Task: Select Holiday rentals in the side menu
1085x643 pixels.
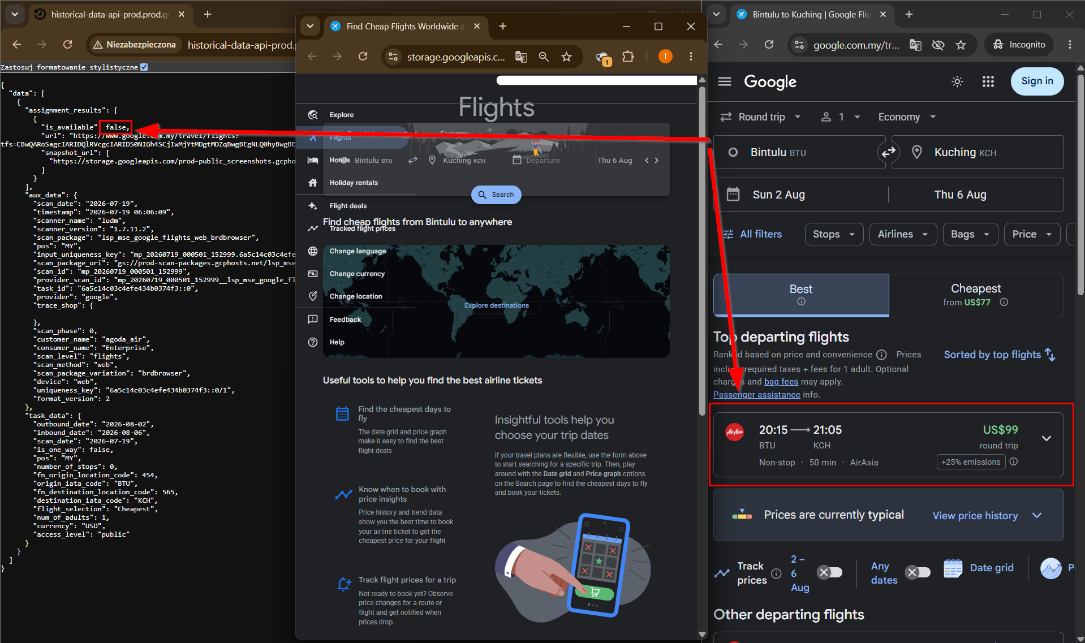Action: click(x=354, y=183)
